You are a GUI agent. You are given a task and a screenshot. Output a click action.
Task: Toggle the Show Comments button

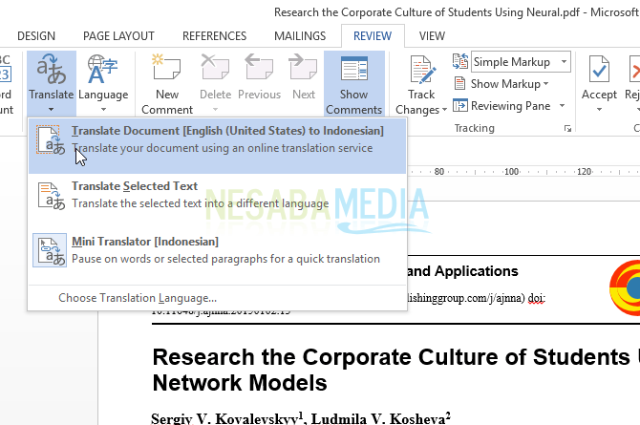[x=353, y=84]
